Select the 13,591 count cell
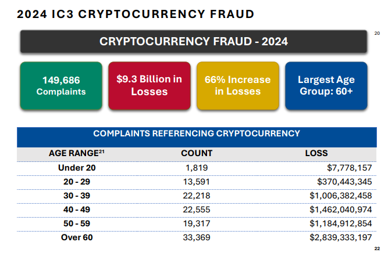This screenshot has width=388, height=260. pos(196,182)
